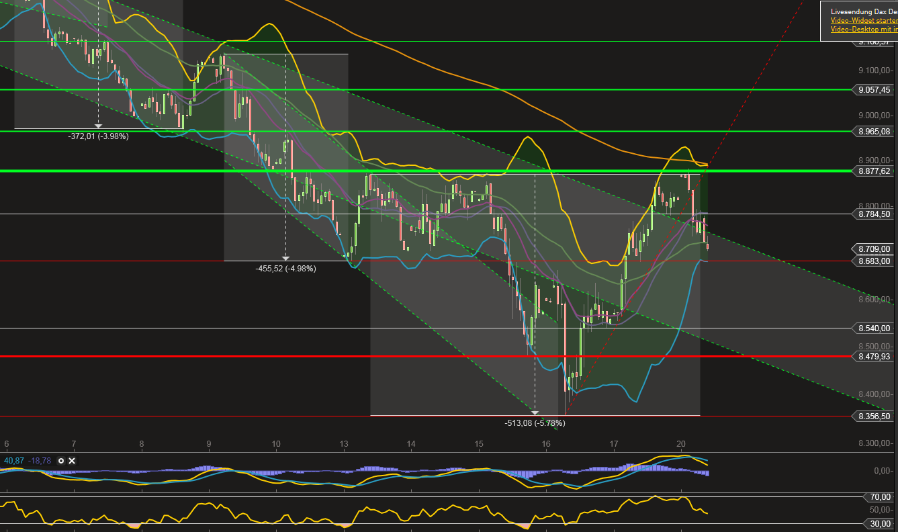The height and width of the screenshot is (532, 898).
Task: Click the 8.479,93 price label
Action: click(x=874, y=356)
